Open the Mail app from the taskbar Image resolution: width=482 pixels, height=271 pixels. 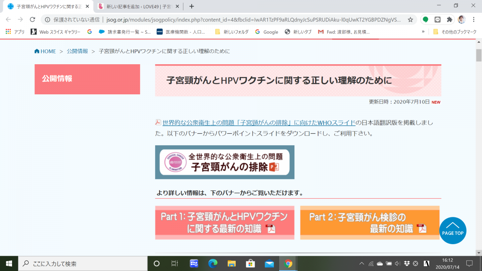coord(269,263)
